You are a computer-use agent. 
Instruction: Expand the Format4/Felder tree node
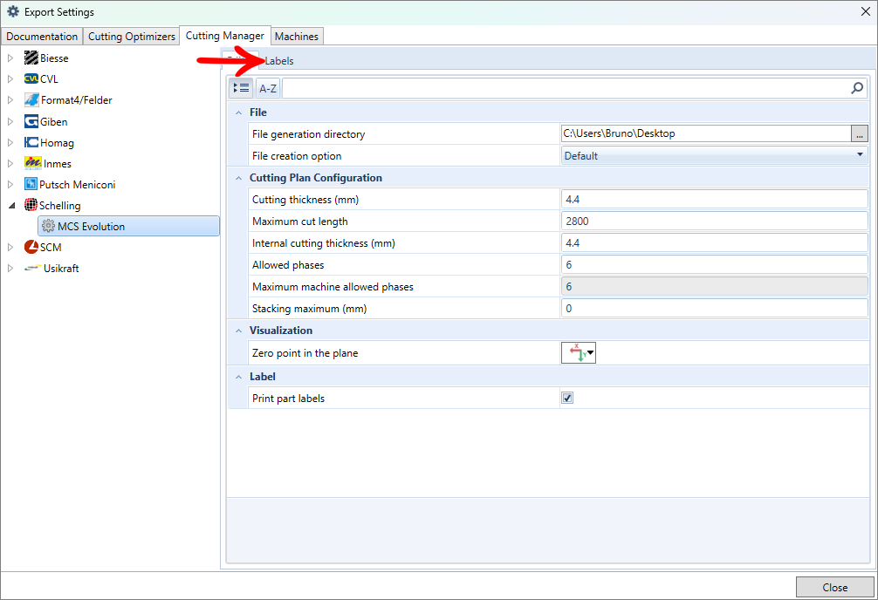tap(10, 99)
